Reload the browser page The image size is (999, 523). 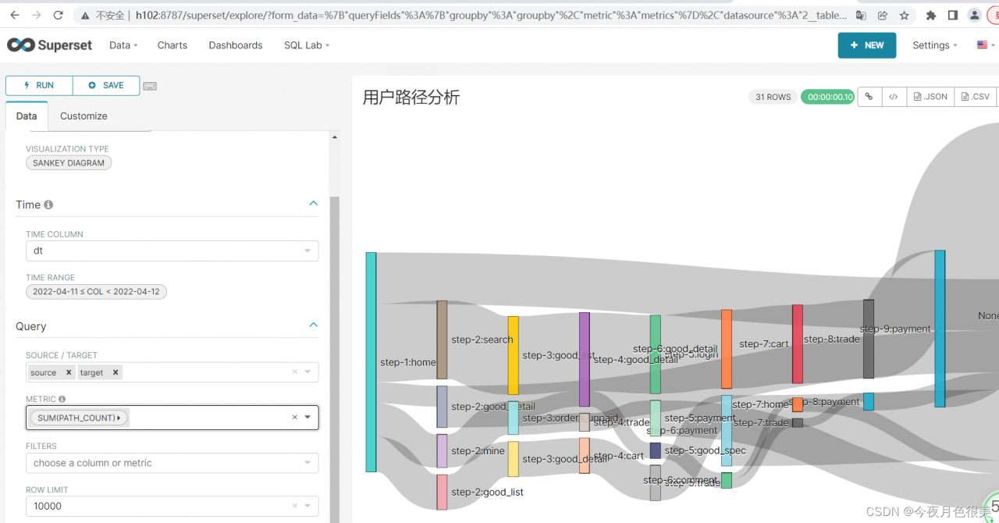pos(59,15)
